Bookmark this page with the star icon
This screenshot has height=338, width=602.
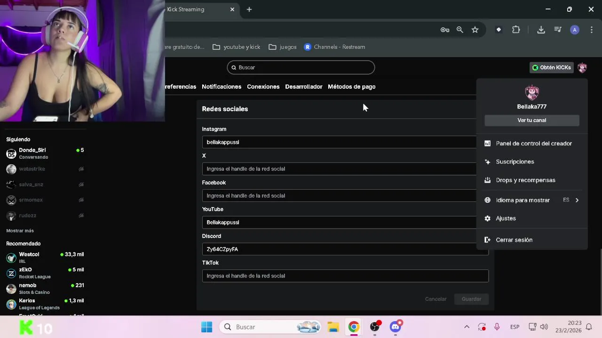(475, 30)
